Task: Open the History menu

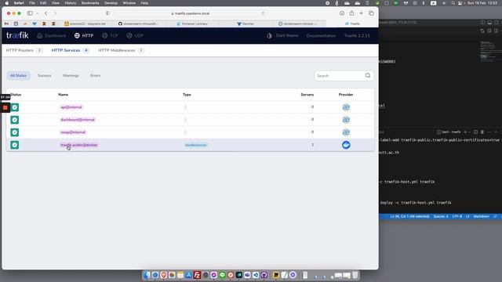Action: point(70,3)
